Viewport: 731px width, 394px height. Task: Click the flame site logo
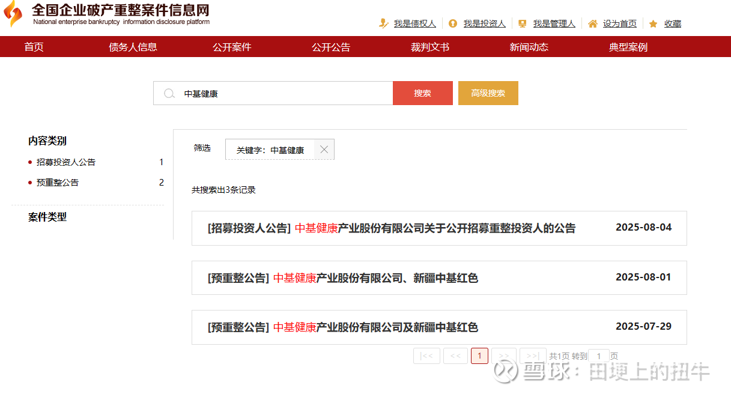(13, 14)
